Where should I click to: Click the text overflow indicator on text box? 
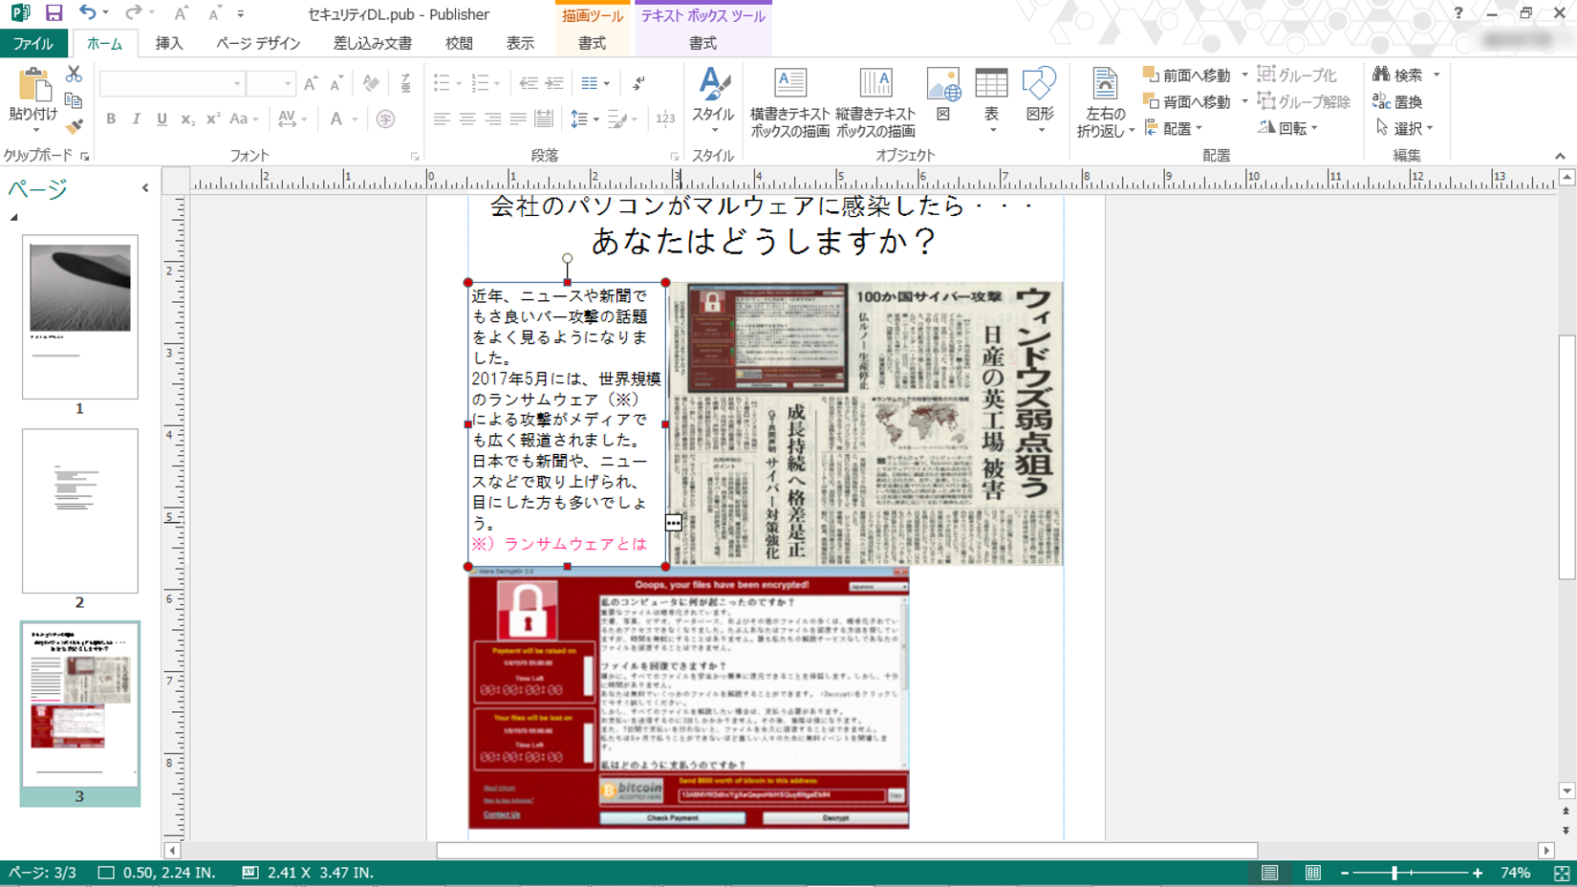(x=674, y=523)
